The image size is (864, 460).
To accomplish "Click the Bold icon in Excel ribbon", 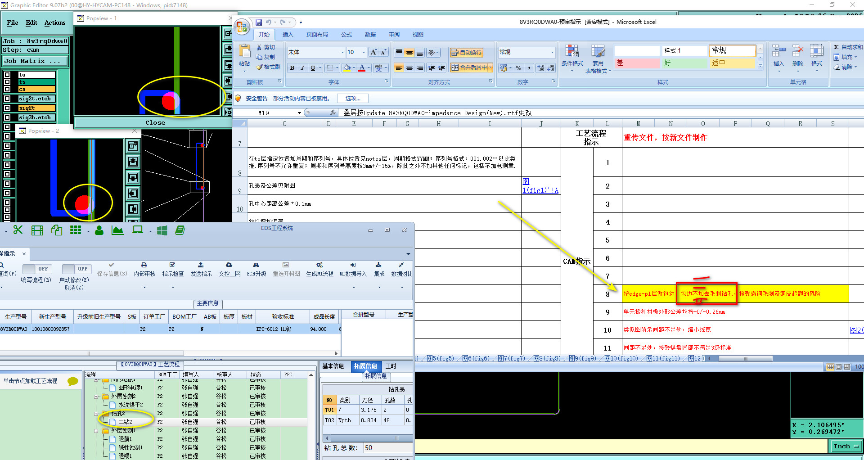I will [x=292, y=68].
